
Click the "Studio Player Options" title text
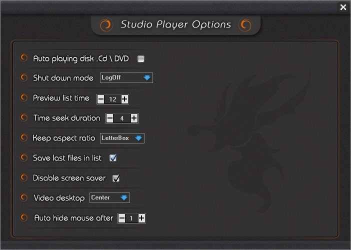(x=175, y=24)
